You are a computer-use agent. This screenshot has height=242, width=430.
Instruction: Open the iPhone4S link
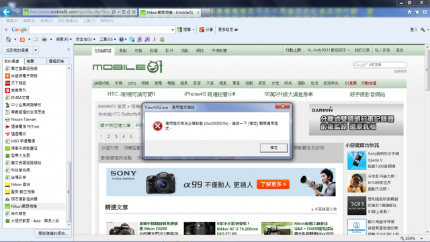[210, 94]
